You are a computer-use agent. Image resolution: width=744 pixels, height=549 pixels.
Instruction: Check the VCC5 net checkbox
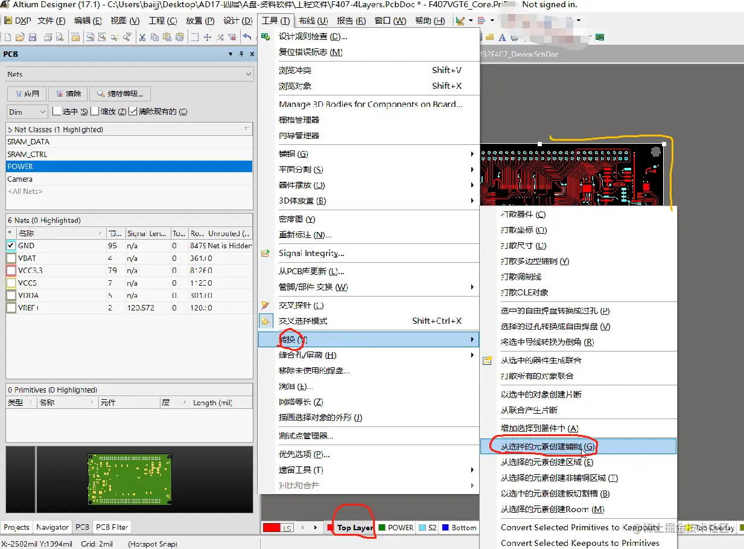coord(11,283)
